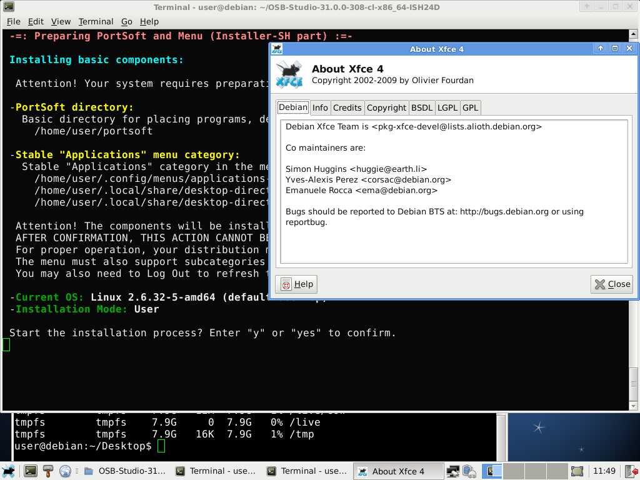
Task: Click the terminal input cursor after confirmation prompt
Action: [6, 345]
